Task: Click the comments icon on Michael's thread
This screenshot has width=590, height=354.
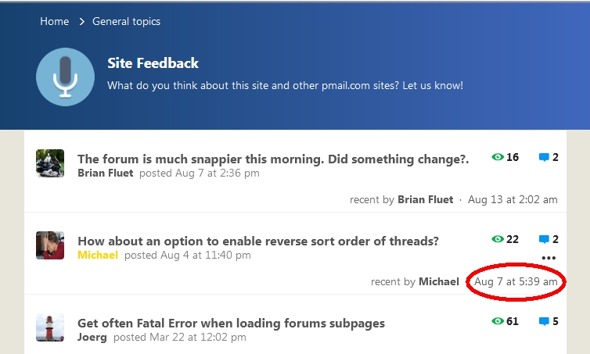Action: click(x=544, y=239)
